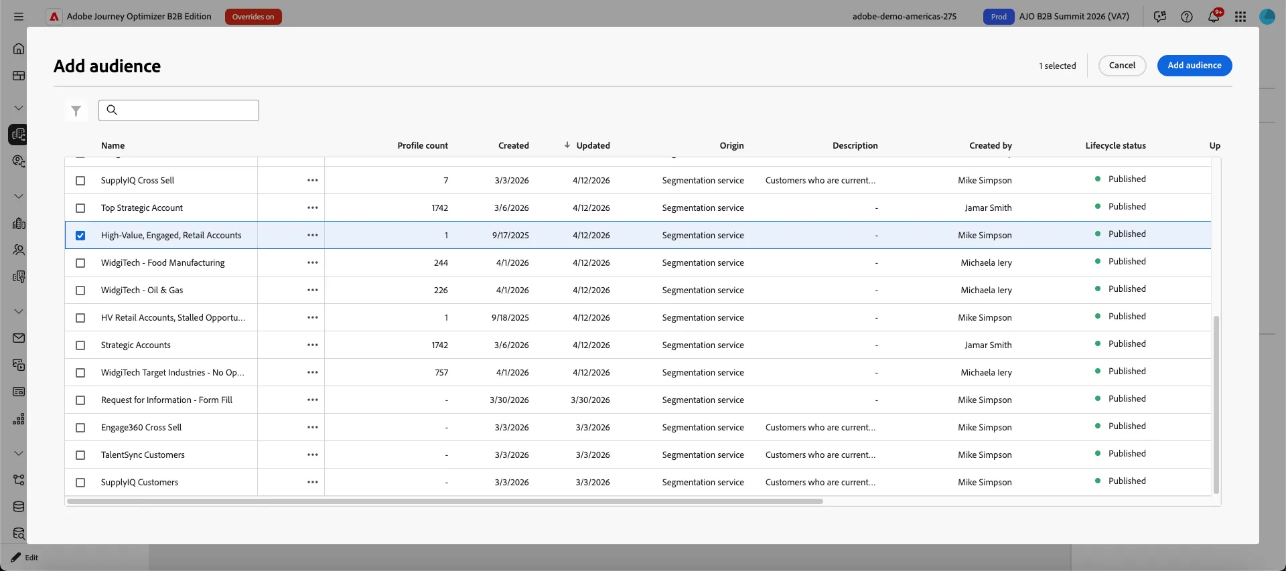
Task: Open more actions for Engage360 Cross Sell
Action: [x=313, y=427]
